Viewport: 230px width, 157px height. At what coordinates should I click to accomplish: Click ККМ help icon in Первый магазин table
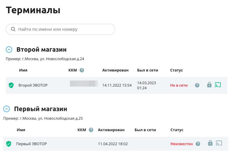tap(91, 130)
